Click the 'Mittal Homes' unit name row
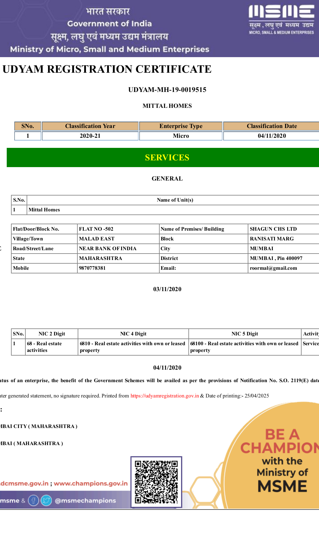This screenshot has width=319, height=545. pyautogui.click(x=44, y=210)
